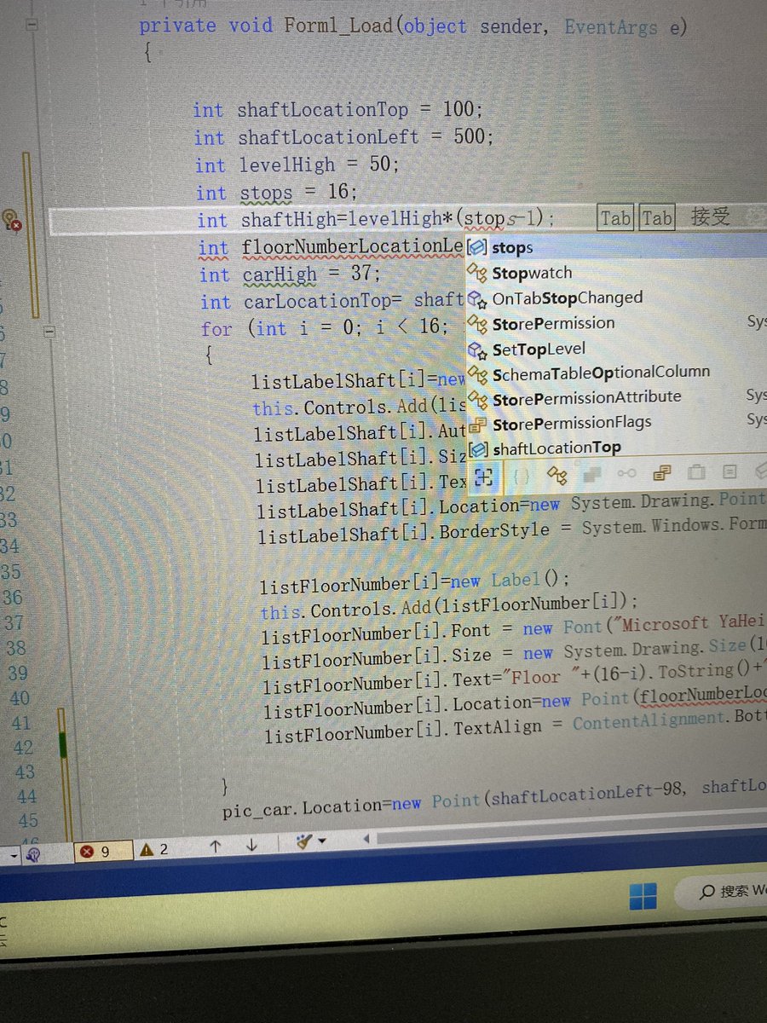Viewport: 767px width, 1023px height.
Task: Open the 2 warnings indicator
Action: pyautogui.click(x=154, y=849)
